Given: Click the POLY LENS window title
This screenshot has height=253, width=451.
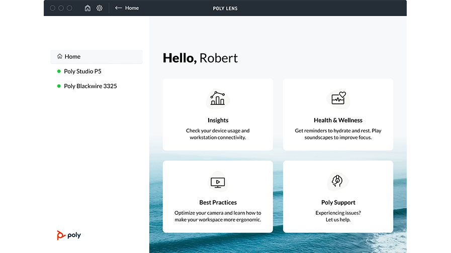Looking at the screenshot, I should coord(225,9).
